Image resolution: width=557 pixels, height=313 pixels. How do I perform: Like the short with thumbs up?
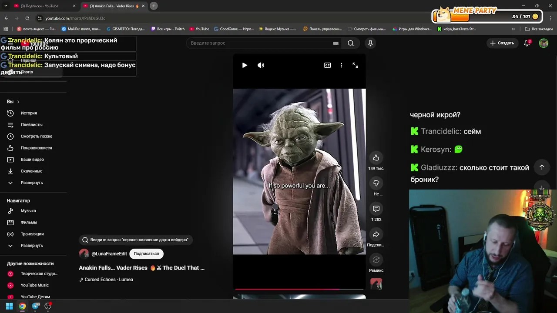(376, 158)
